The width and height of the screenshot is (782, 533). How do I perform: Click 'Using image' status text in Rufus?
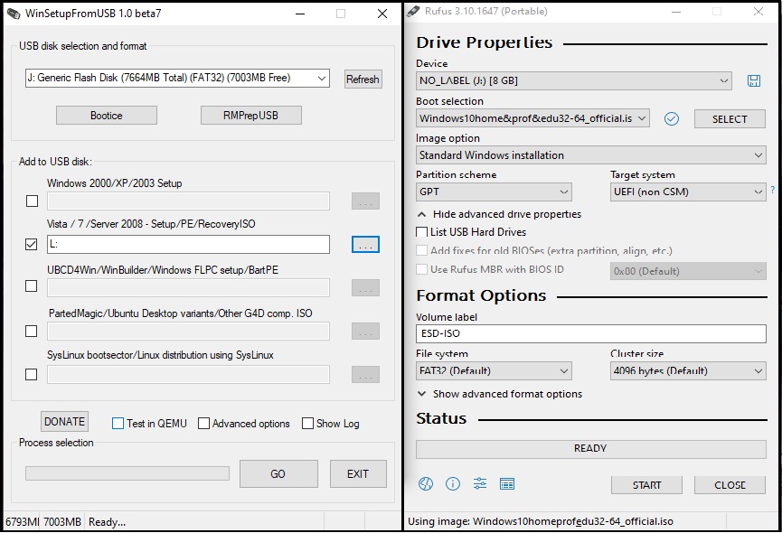tap(541, 521)
